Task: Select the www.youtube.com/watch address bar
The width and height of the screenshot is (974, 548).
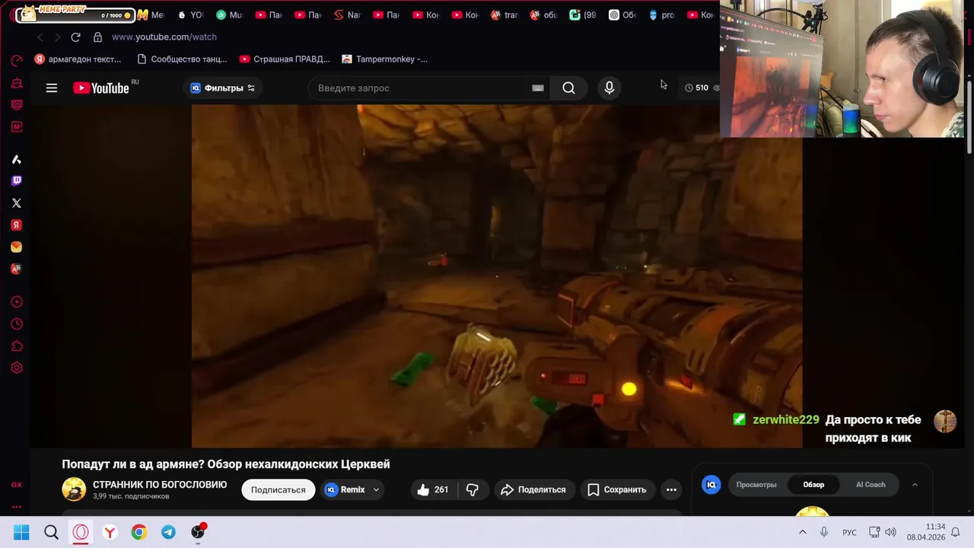Action: (164, 37)
